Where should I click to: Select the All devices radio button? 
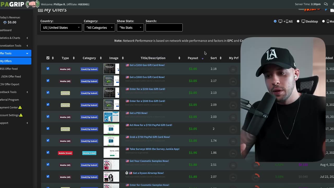coord(275,21)
